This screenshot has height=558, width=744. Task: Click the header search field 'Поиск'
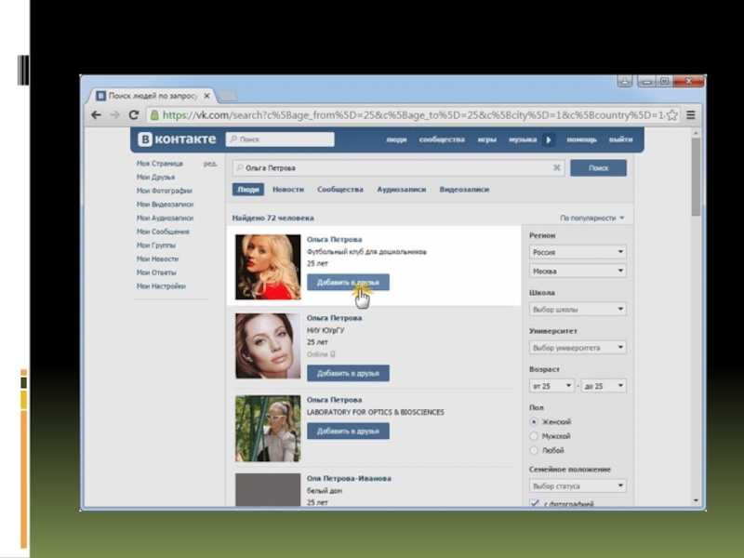pyautogui.click(x=280, y=139)
